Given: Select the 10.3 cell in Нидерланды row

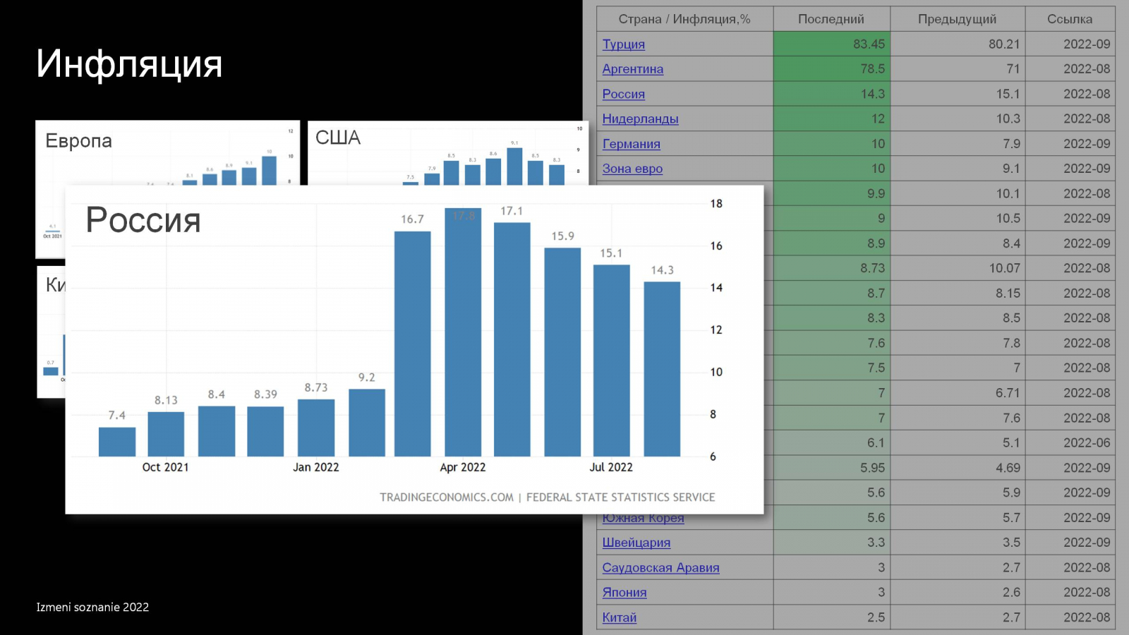Looking at the screenshot, I should pos(957,119).
